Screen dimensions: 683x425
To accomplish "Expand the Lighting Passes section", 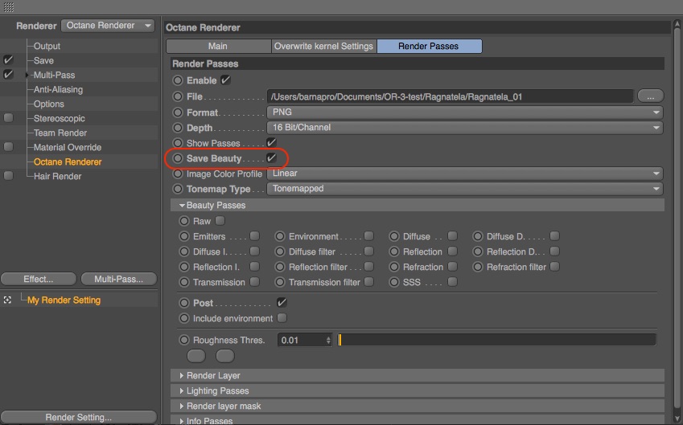I will pos(182,390).
